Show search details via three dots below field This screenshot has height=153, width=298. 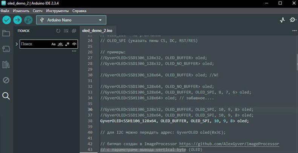pos(74,51)
